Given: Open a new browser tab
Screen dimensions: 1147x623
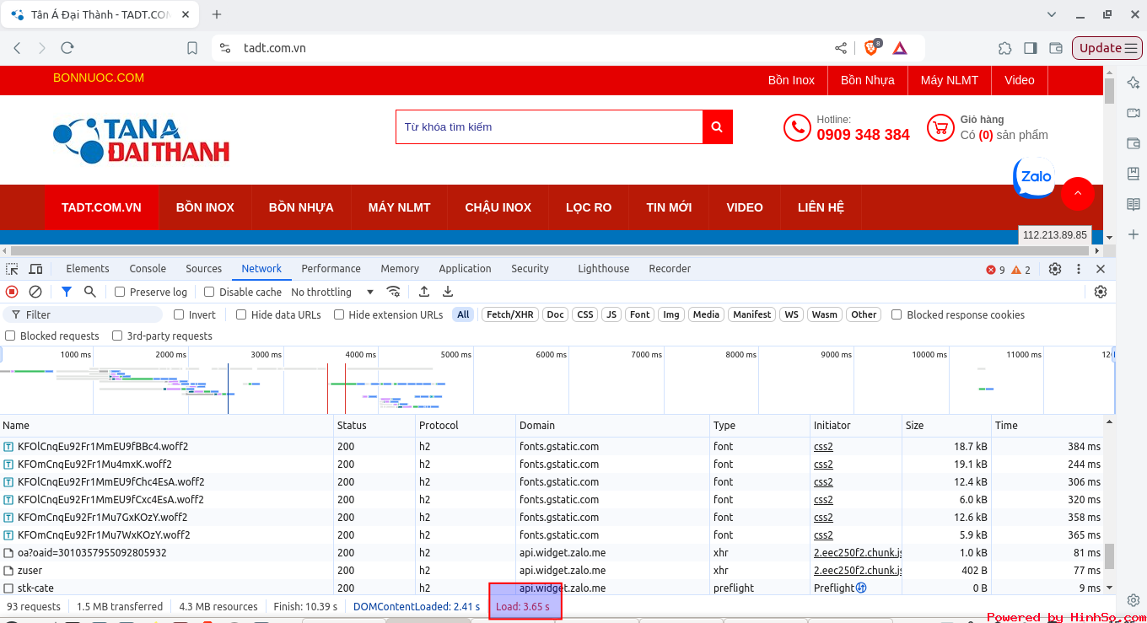Looking at the screenshot, I should [217, 14].
